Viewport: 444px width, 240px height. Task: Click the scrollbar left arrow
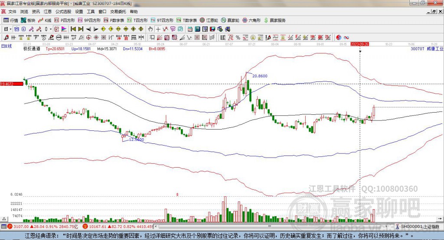point(156,227)
